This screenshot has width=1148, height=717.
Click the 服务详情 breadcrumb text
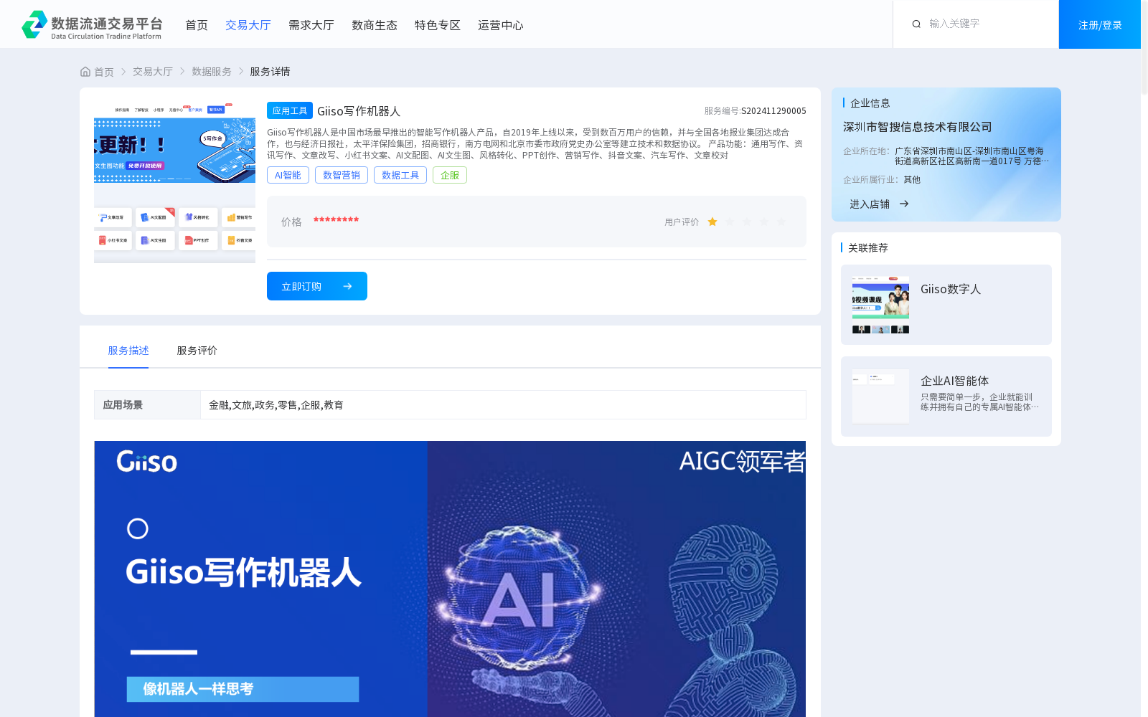click(x=270, y=72)
